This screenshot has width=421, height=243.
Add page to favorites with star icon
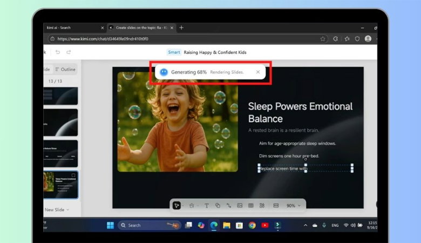pyautogui.click(x=322, y=39)
